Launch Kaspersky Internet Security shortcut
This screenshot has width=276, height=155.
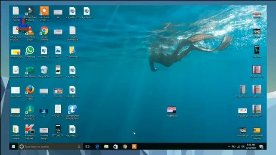(x=30, y=132)
